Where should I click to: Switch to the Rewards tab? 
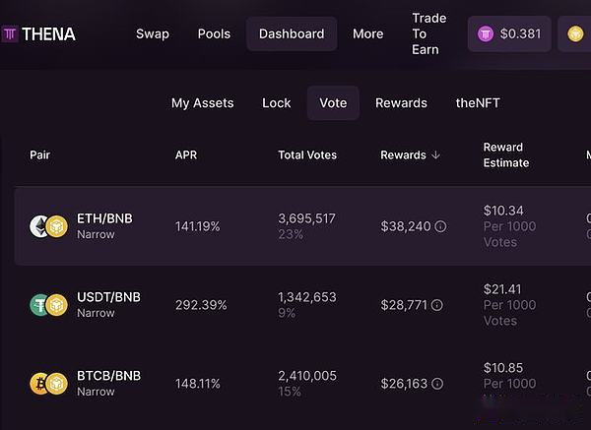coord(401,102)
